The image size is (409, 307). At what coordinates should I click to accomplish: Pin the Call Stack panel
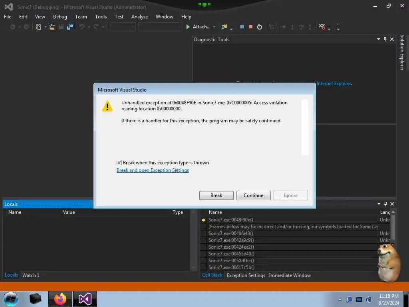385,204
